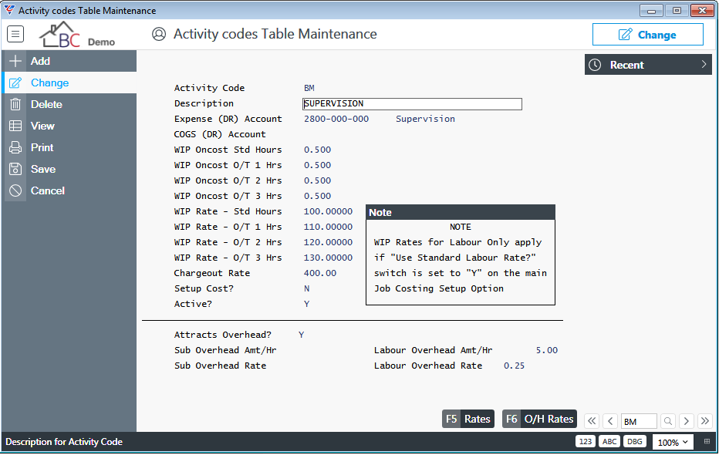The width and height of the screenshot is (719, 455).
Task: Click the pencil icon beside sidebar Change
Action: click(x=15, y=83)
